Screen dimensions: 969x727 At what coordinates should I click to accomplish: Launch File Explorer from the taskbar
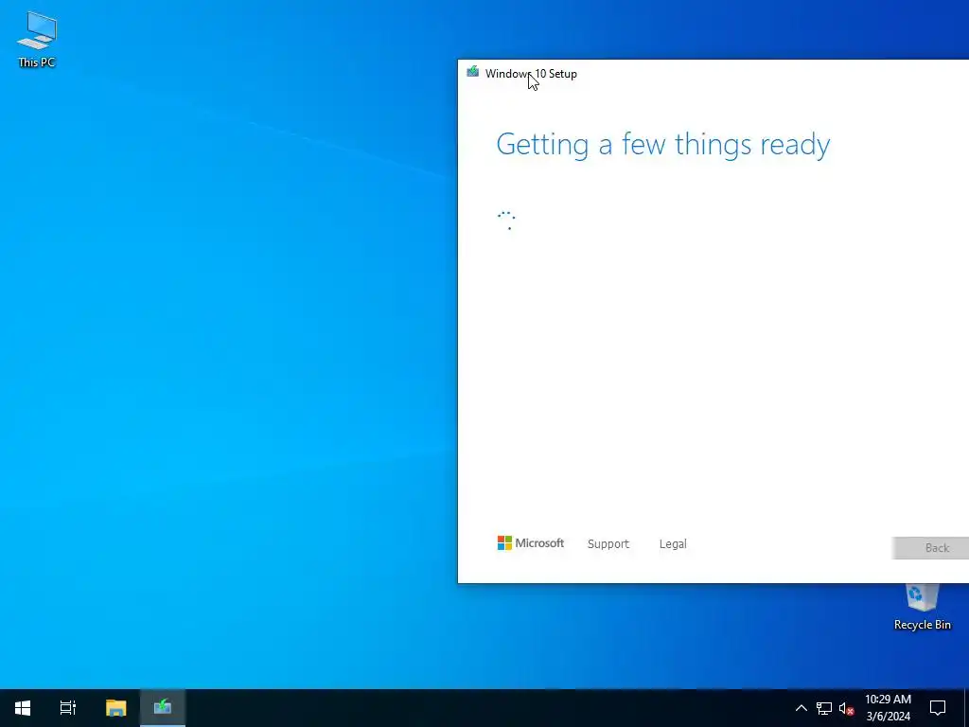coord(115,708)
